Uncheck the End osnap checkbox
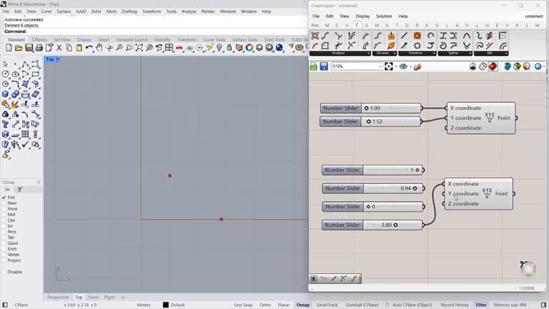The image size is (549, 309). [4, 197]
